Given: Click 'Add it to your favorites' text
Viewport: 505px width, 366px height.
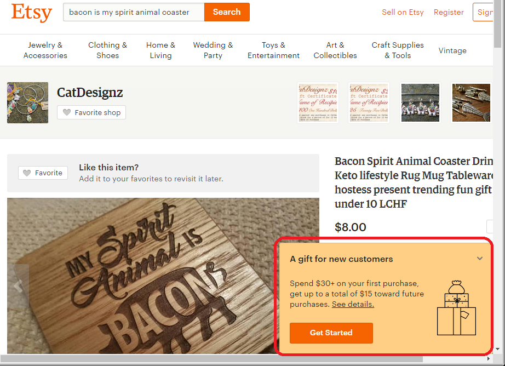Looking at the screenshot, I should click(x=151, y=179).
